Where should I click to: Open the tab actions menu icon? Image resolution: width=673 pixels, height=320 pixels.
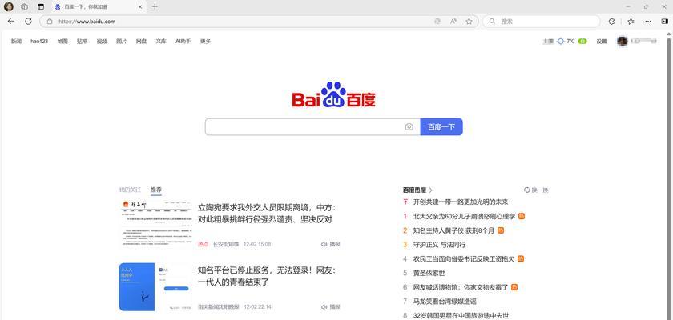click(x=41, y=7)
